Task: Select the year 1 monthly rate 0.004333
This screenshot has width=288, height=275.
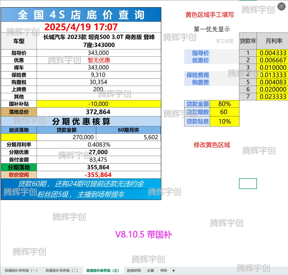Action: pyautogui.click(x=273, y=53)
